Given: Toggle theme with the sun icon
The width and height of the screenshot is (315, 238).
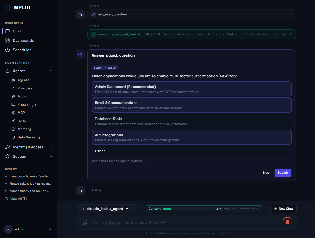Looking at the screenshot, I should pyautogui.click(x=50, y=229).
